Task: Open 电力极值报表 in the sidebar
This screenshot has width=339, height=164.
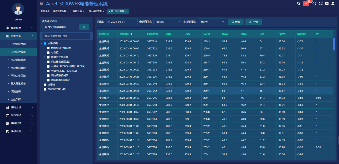Action: click(18, 60)
